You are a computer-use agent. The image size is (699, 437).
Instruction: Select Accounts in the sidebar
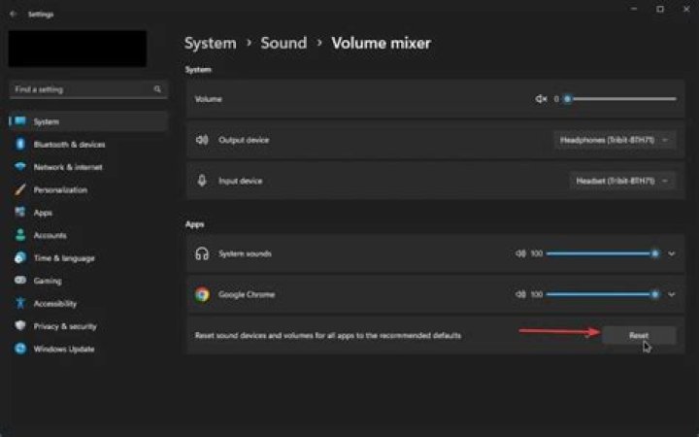click(x=50, y=235)
